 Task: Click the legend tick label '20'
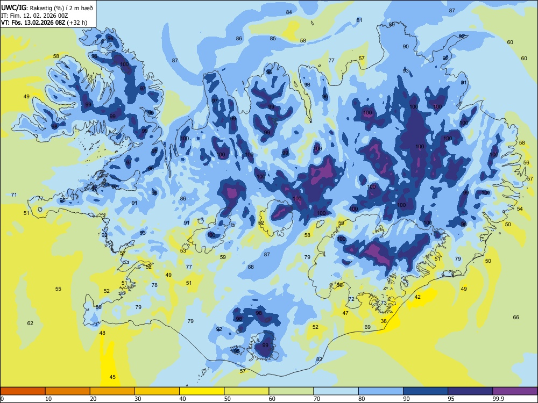click(93, 399)
